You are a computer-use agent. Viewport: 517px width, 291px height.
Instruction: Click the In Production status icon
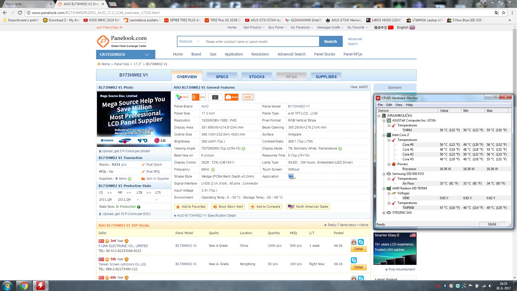pos(139,207)
